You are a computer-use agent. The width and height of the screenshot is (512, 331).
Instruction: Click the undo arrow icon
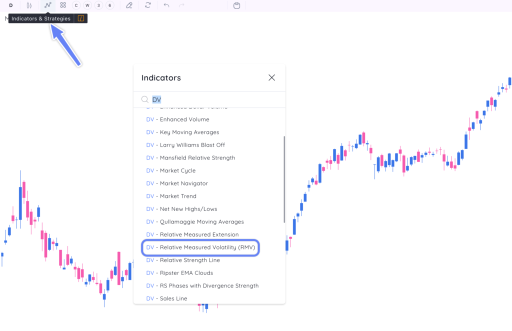pyautogui.click(x=165, y=5)
